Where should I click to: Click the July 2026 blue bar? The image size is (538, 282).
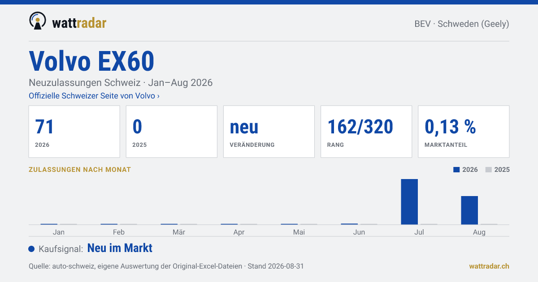[x=409, y=201]
